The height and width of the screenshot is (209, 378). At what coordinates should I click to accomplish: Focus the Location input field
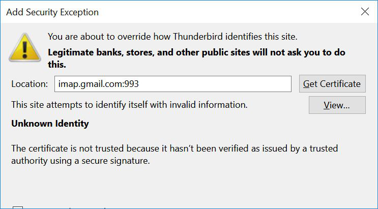(173, 84)
